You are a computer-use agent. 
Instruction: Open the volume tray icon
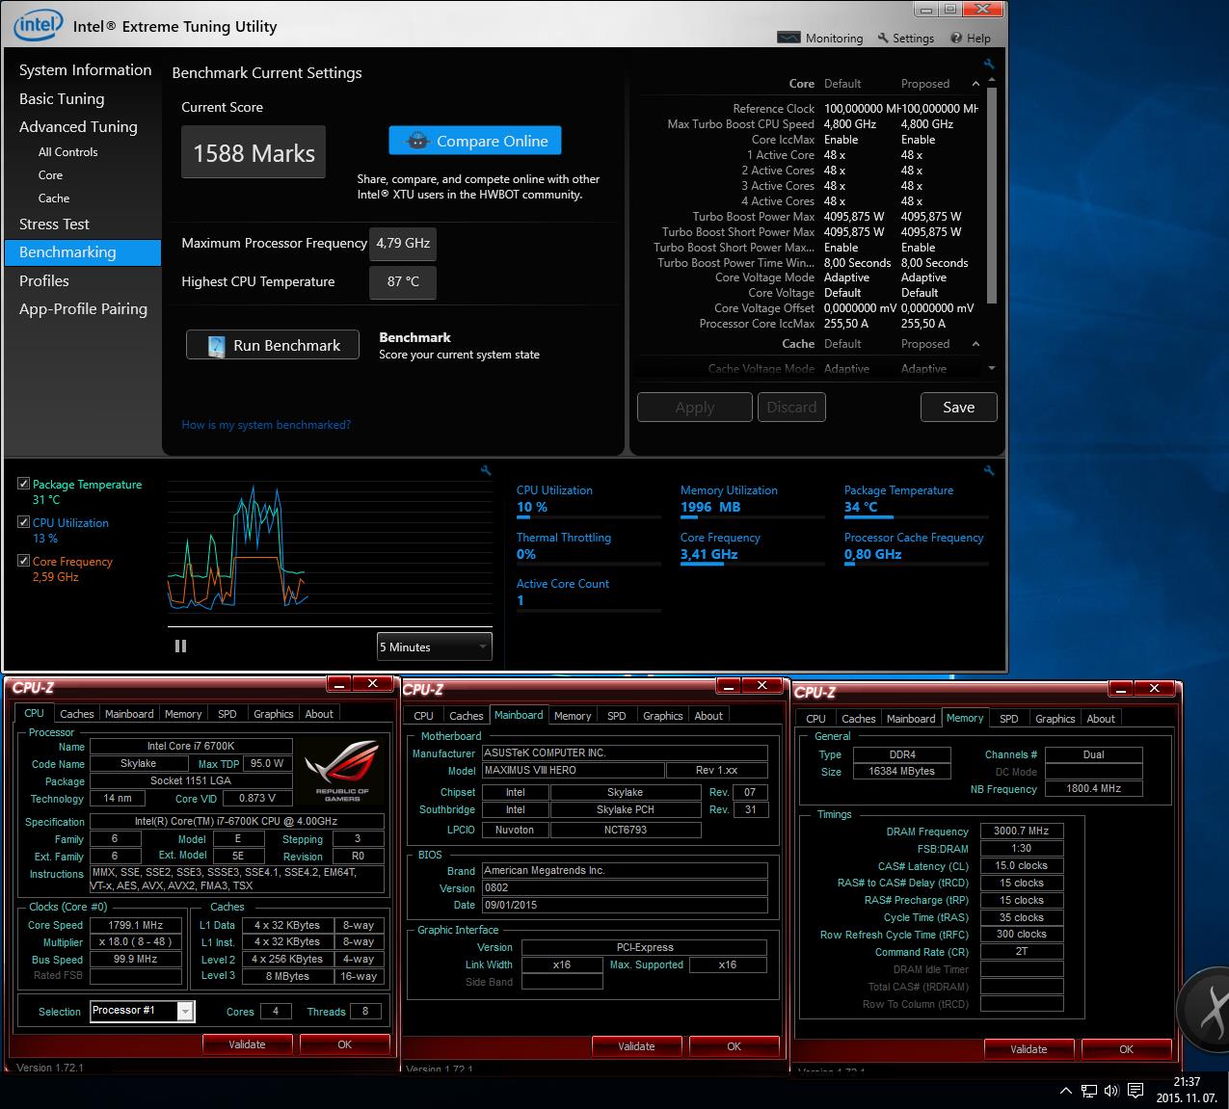coord(1111,1091)
